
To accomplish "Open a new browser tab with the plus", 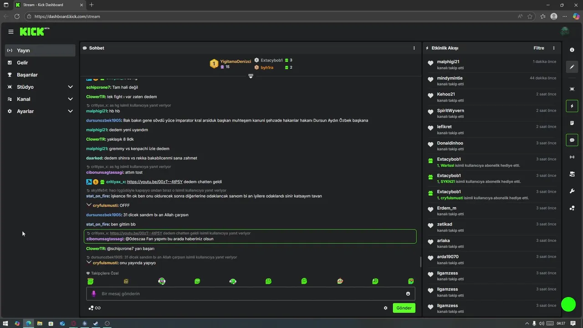I will tap(92, 5).
